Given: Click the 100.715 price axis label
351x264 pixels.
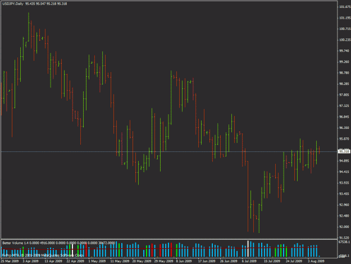Looking at the screenshot, I should (345, 29).
